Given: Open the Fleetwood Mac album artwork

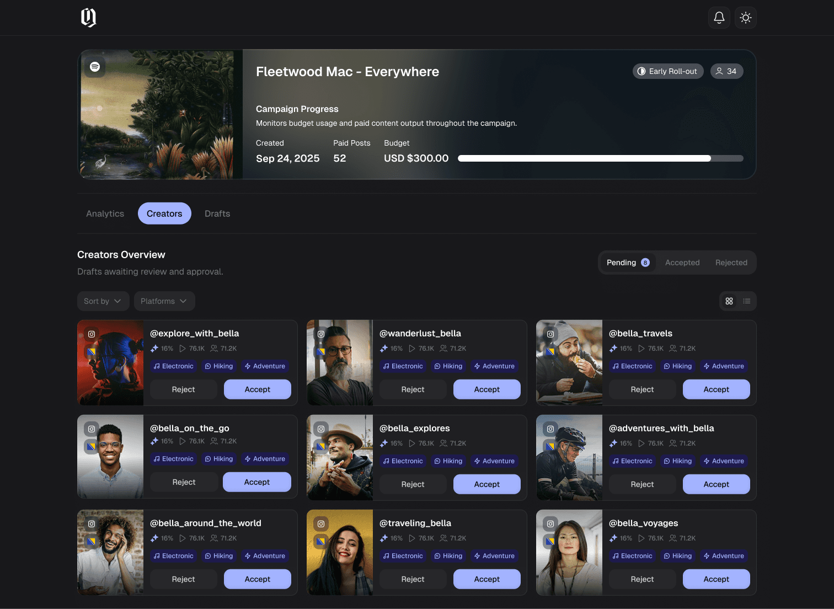Looking at the screenshot, I should (161, 115).
